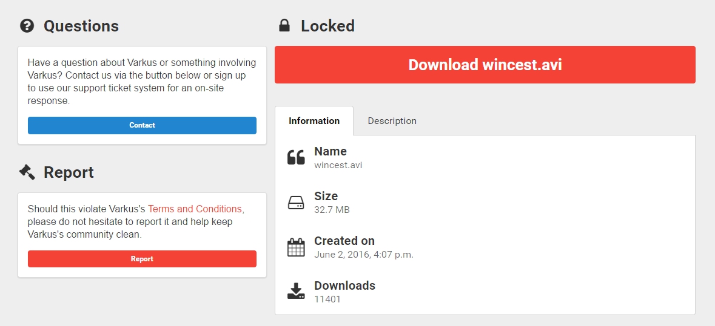The height and width of the screenshot is (326, 715).
Task: Click the wincest.avi file name value
Action: (338, 165)
